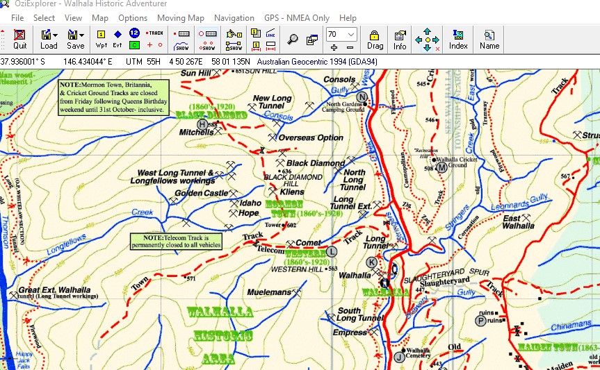Click the Quit toolbar icon
Screen dimensions: 600x370
pyautogui.click(x=19, y=39)
